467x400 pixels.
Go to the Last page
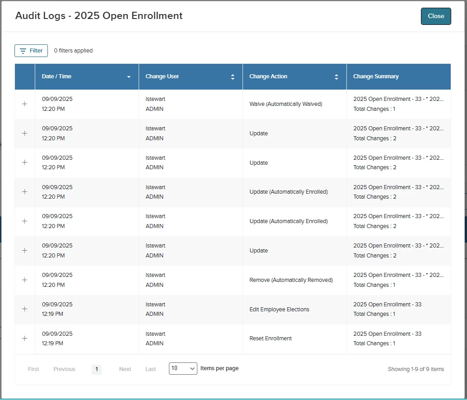pyautogui.click(x=151, y=369)
